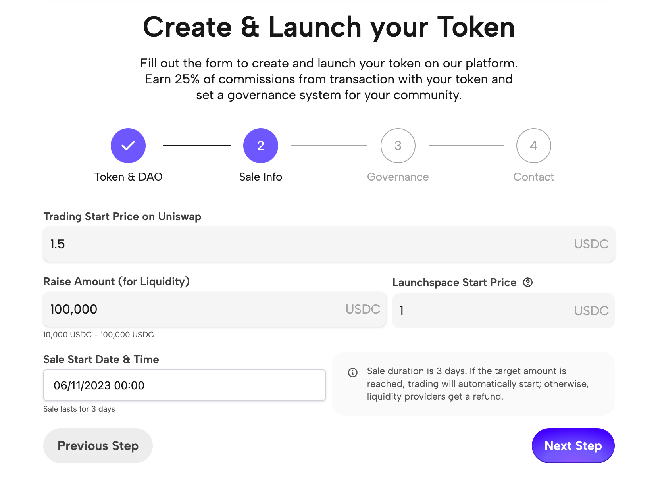Viewport: 658px width, 483px height.
Task: Click the step 4 circle icon
Action: [x=533, y=146]
